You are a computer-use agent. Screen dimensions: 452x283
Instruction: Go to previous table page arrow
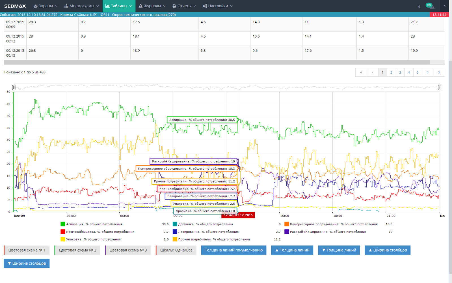pyautogui.click(x=372, y=72)
